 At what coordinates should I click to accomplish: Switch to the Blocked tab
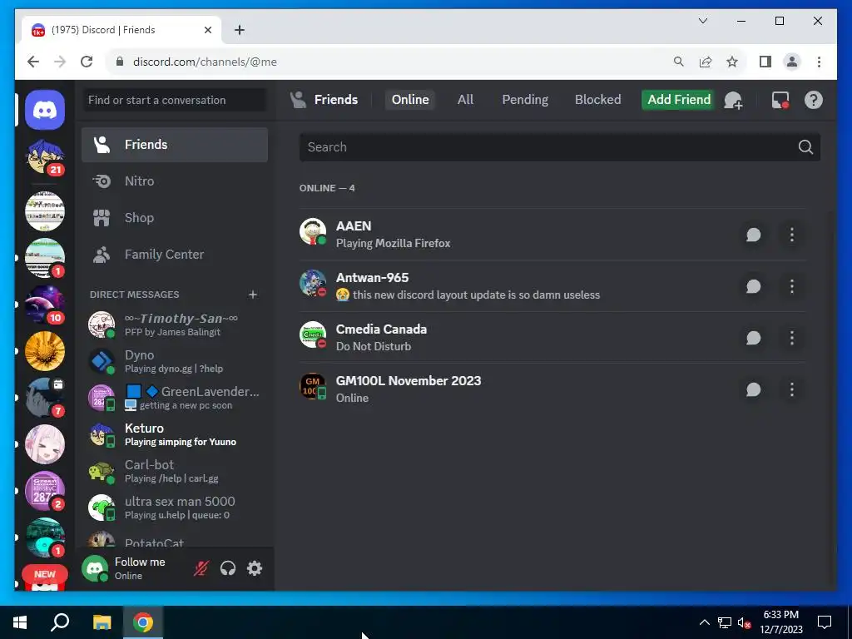point(597,100)
